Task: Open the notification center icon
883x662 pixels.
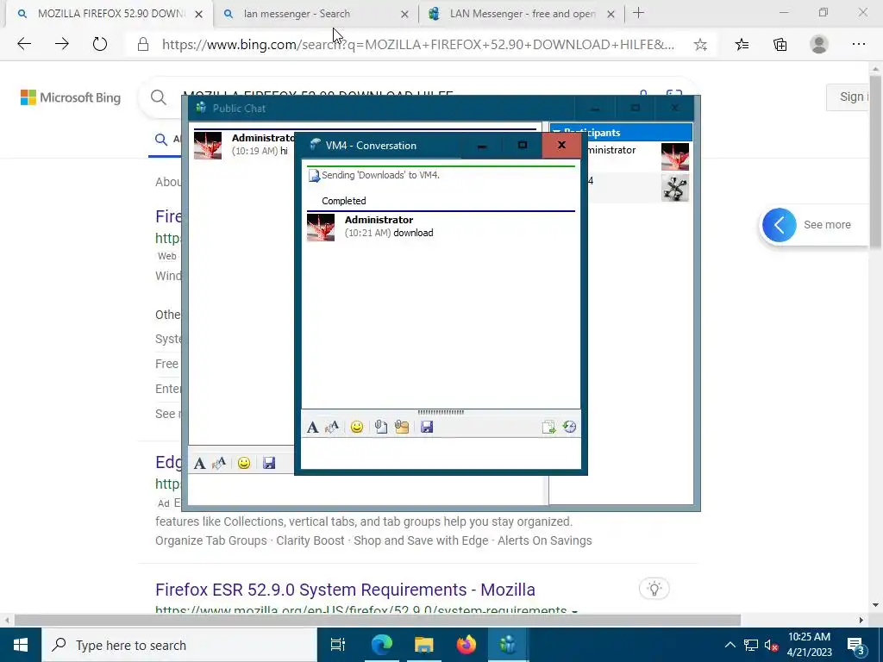Action: (x=856, y=645)
